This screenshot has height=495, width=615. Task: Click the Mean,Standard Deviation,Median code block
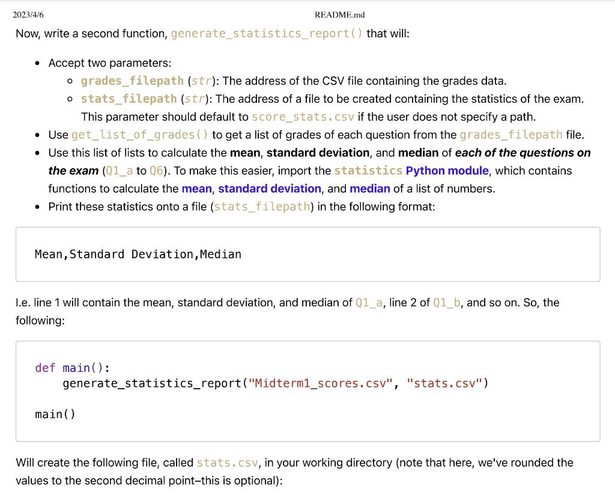point(138,254)
